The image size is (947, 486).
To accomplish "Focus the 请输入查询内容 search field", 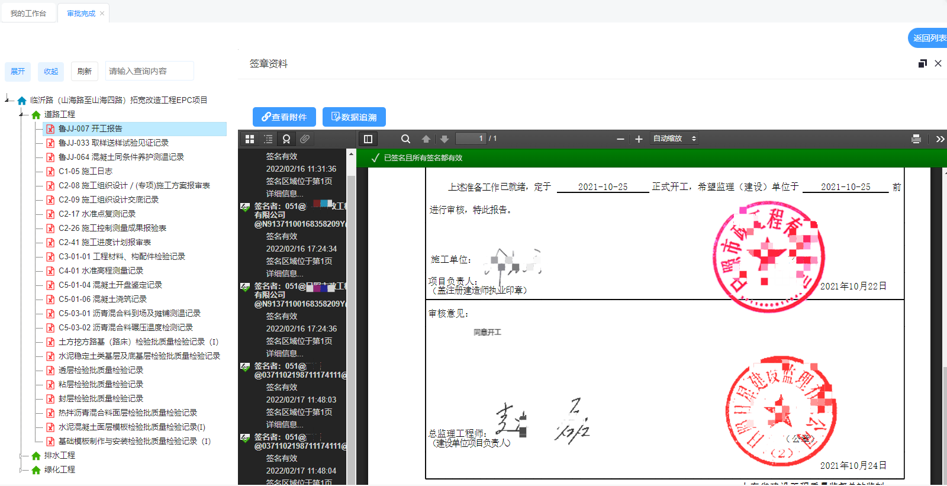I will point(150,71).
